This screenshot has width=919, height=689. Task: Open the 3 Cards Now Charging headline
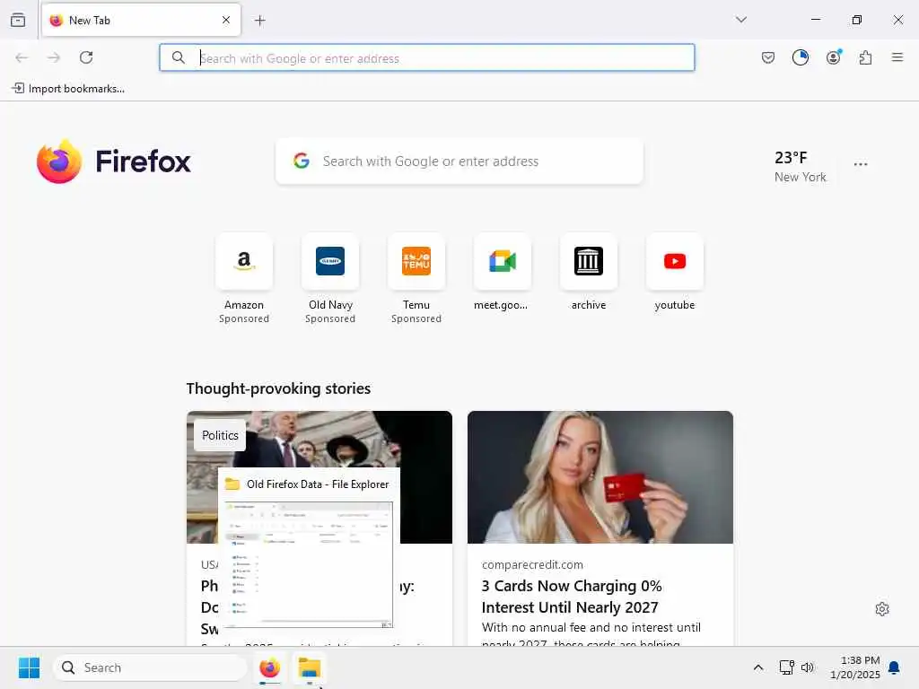[x=572, y=597]
